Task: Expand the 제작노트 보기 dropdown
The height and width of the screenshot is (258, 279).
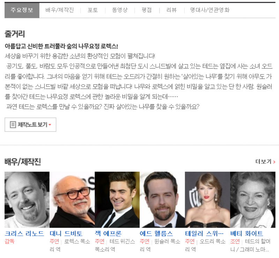Action: pyautogui.click(x=30, y=124)
